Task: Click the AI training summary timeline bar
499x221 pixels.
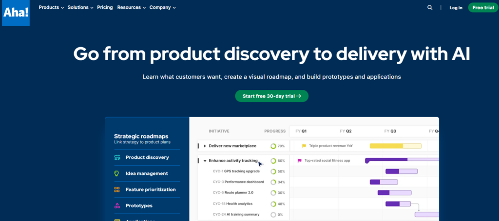Action: point(427,214)
